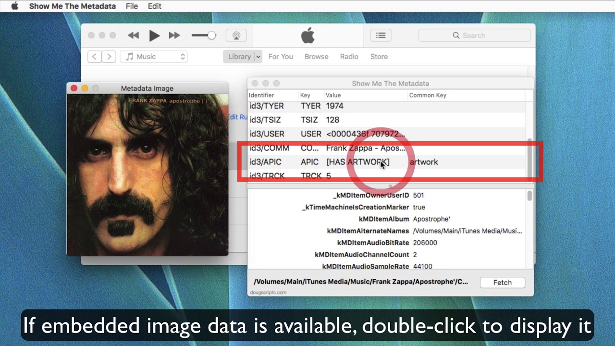Open the Music media picker dropdown
Image resolution: width=615 pixels, height=346 pixels.
(x=154, y=57)
